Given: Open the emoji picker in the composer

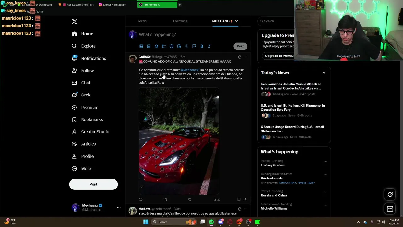Looking at the screenshot, I should pyautogui.click(x=172, y=46).
